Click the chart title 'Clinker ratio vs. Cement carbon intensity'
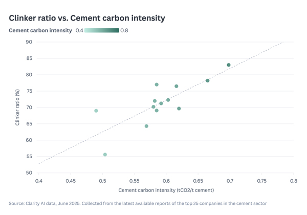The width and height of the screenshot is (307, 215). [x=87, y=18]
